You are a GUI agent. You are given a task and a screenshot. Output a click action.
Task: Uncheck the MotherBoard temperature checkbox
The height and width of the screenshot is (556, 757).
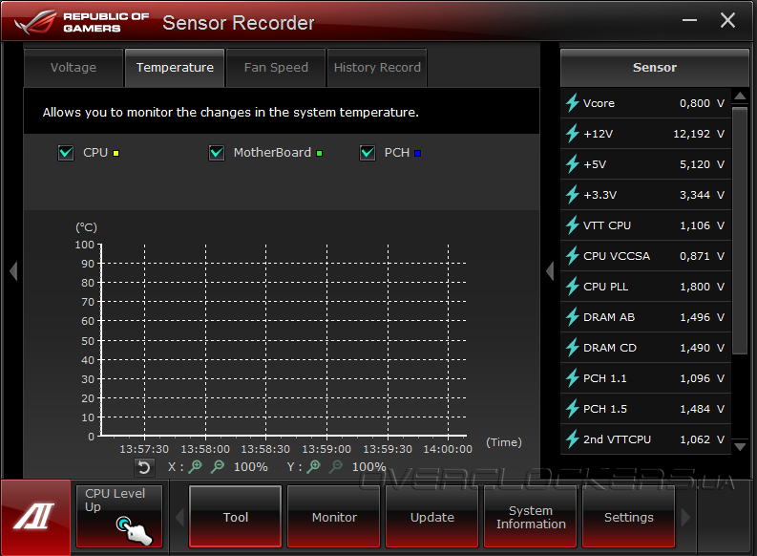pyautogui.click(x=217, y=153)
